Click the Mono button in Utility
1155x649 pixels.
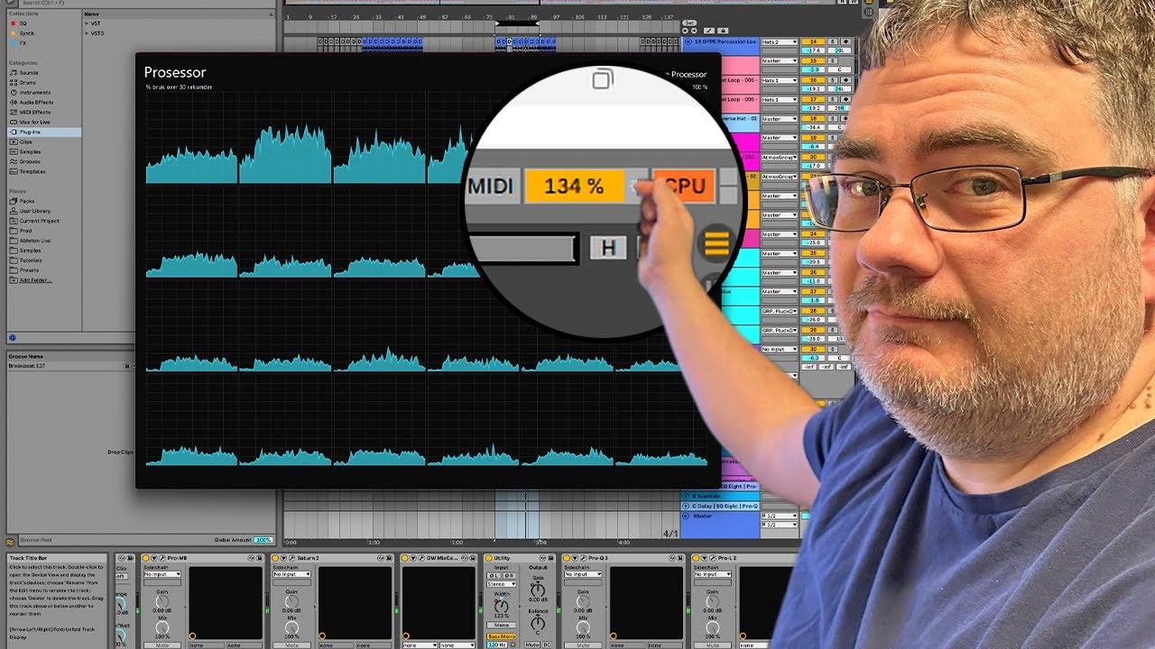500,625
